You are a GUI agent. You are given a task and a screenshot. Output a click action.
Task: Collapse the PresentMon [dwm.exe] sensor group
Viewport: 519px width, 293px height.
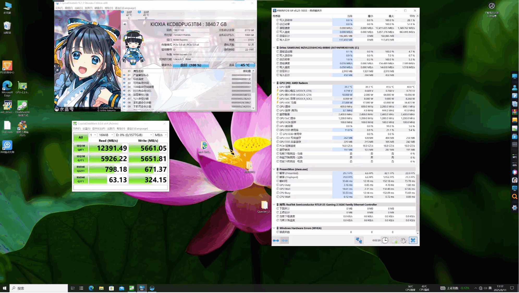point(274,169)
